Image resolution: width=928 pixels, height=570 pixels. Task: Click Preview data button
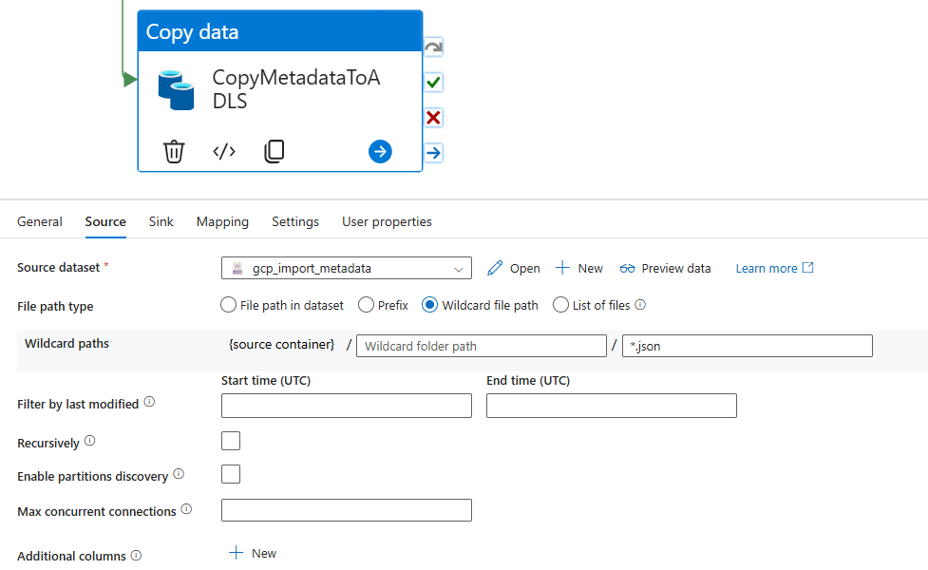pos(665,269)
